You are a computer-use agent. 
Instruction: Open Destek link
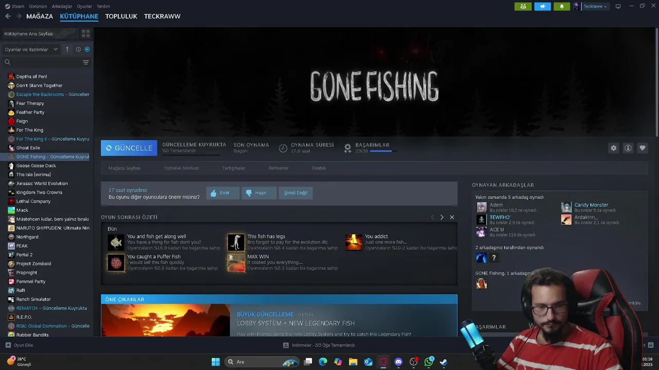pyautogui.click(x=319, y=168)
